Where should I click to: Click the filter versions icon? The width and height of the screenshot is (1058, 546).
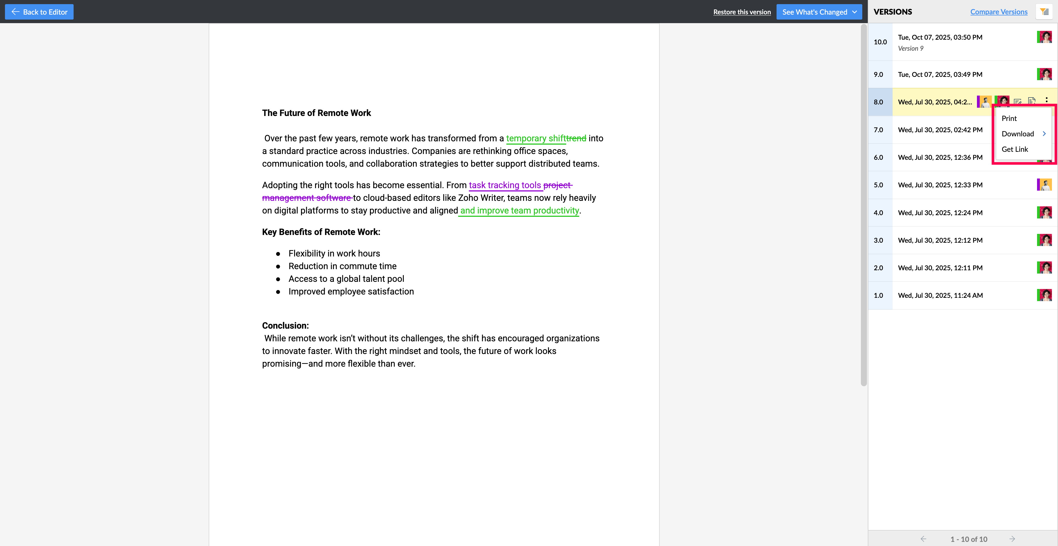click(1044, 12)
